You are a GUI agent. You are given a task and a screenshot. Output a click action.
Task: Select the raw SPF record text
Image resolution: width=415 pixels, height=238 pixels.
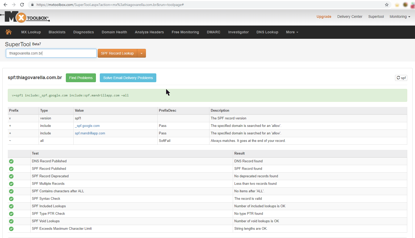[x=70, y=95]
